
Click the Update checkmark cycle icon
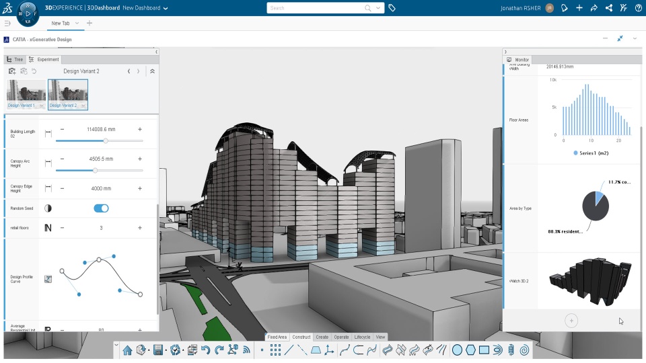[175, 350]
